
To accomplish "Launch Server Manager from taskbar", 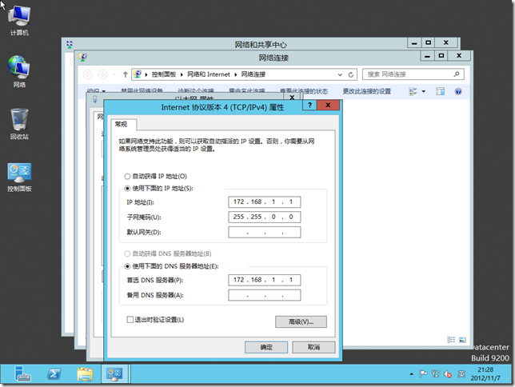I will click(x=22, y=374).
